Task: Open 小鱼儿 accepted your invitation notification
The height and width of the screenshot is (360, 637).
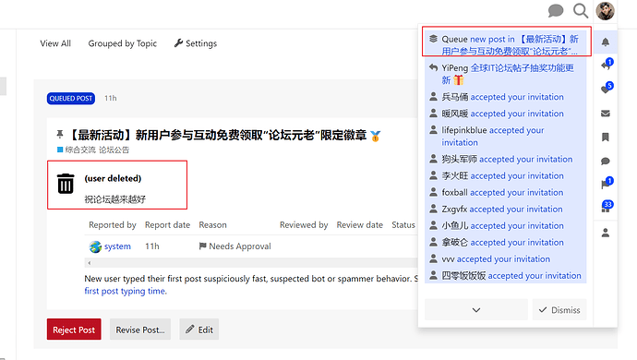Action: (x=506, y=226)
